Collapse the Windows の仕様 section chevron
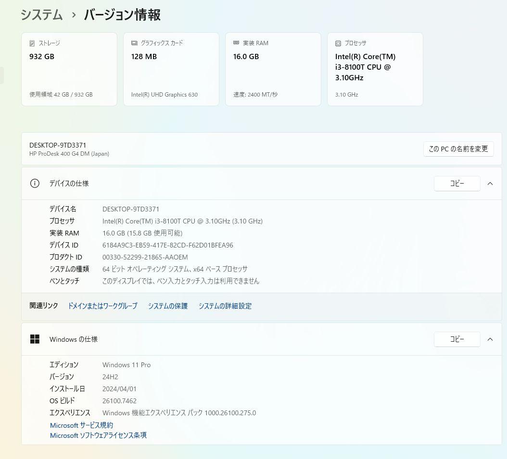Viewport: 507px width, 459px height. coord(490,339)
